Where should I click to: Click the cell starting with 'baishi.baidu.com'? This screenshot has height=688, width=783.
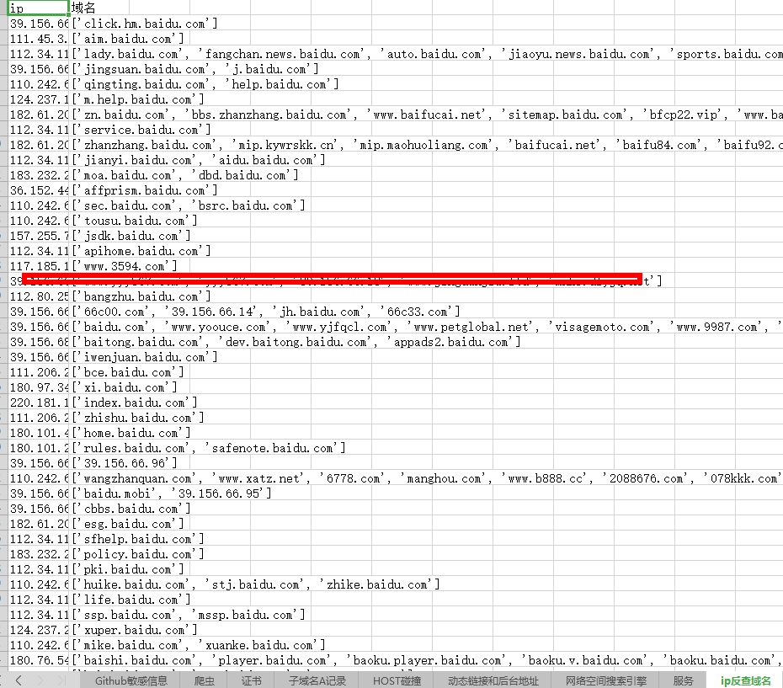pos(427,660)
